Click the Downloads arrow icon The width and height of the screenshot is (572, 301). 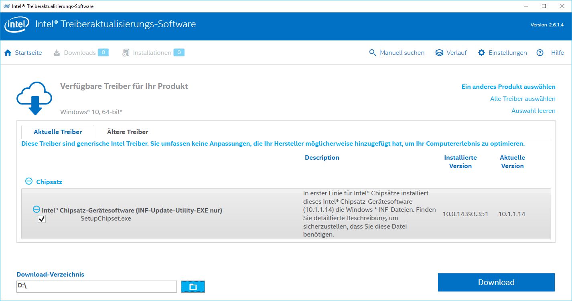click(x=57, y=53)
